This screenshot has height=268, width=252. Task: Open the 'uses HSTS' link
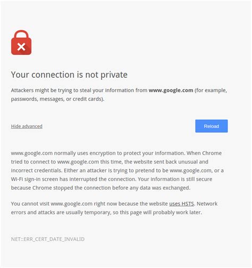tap(181, 204)
